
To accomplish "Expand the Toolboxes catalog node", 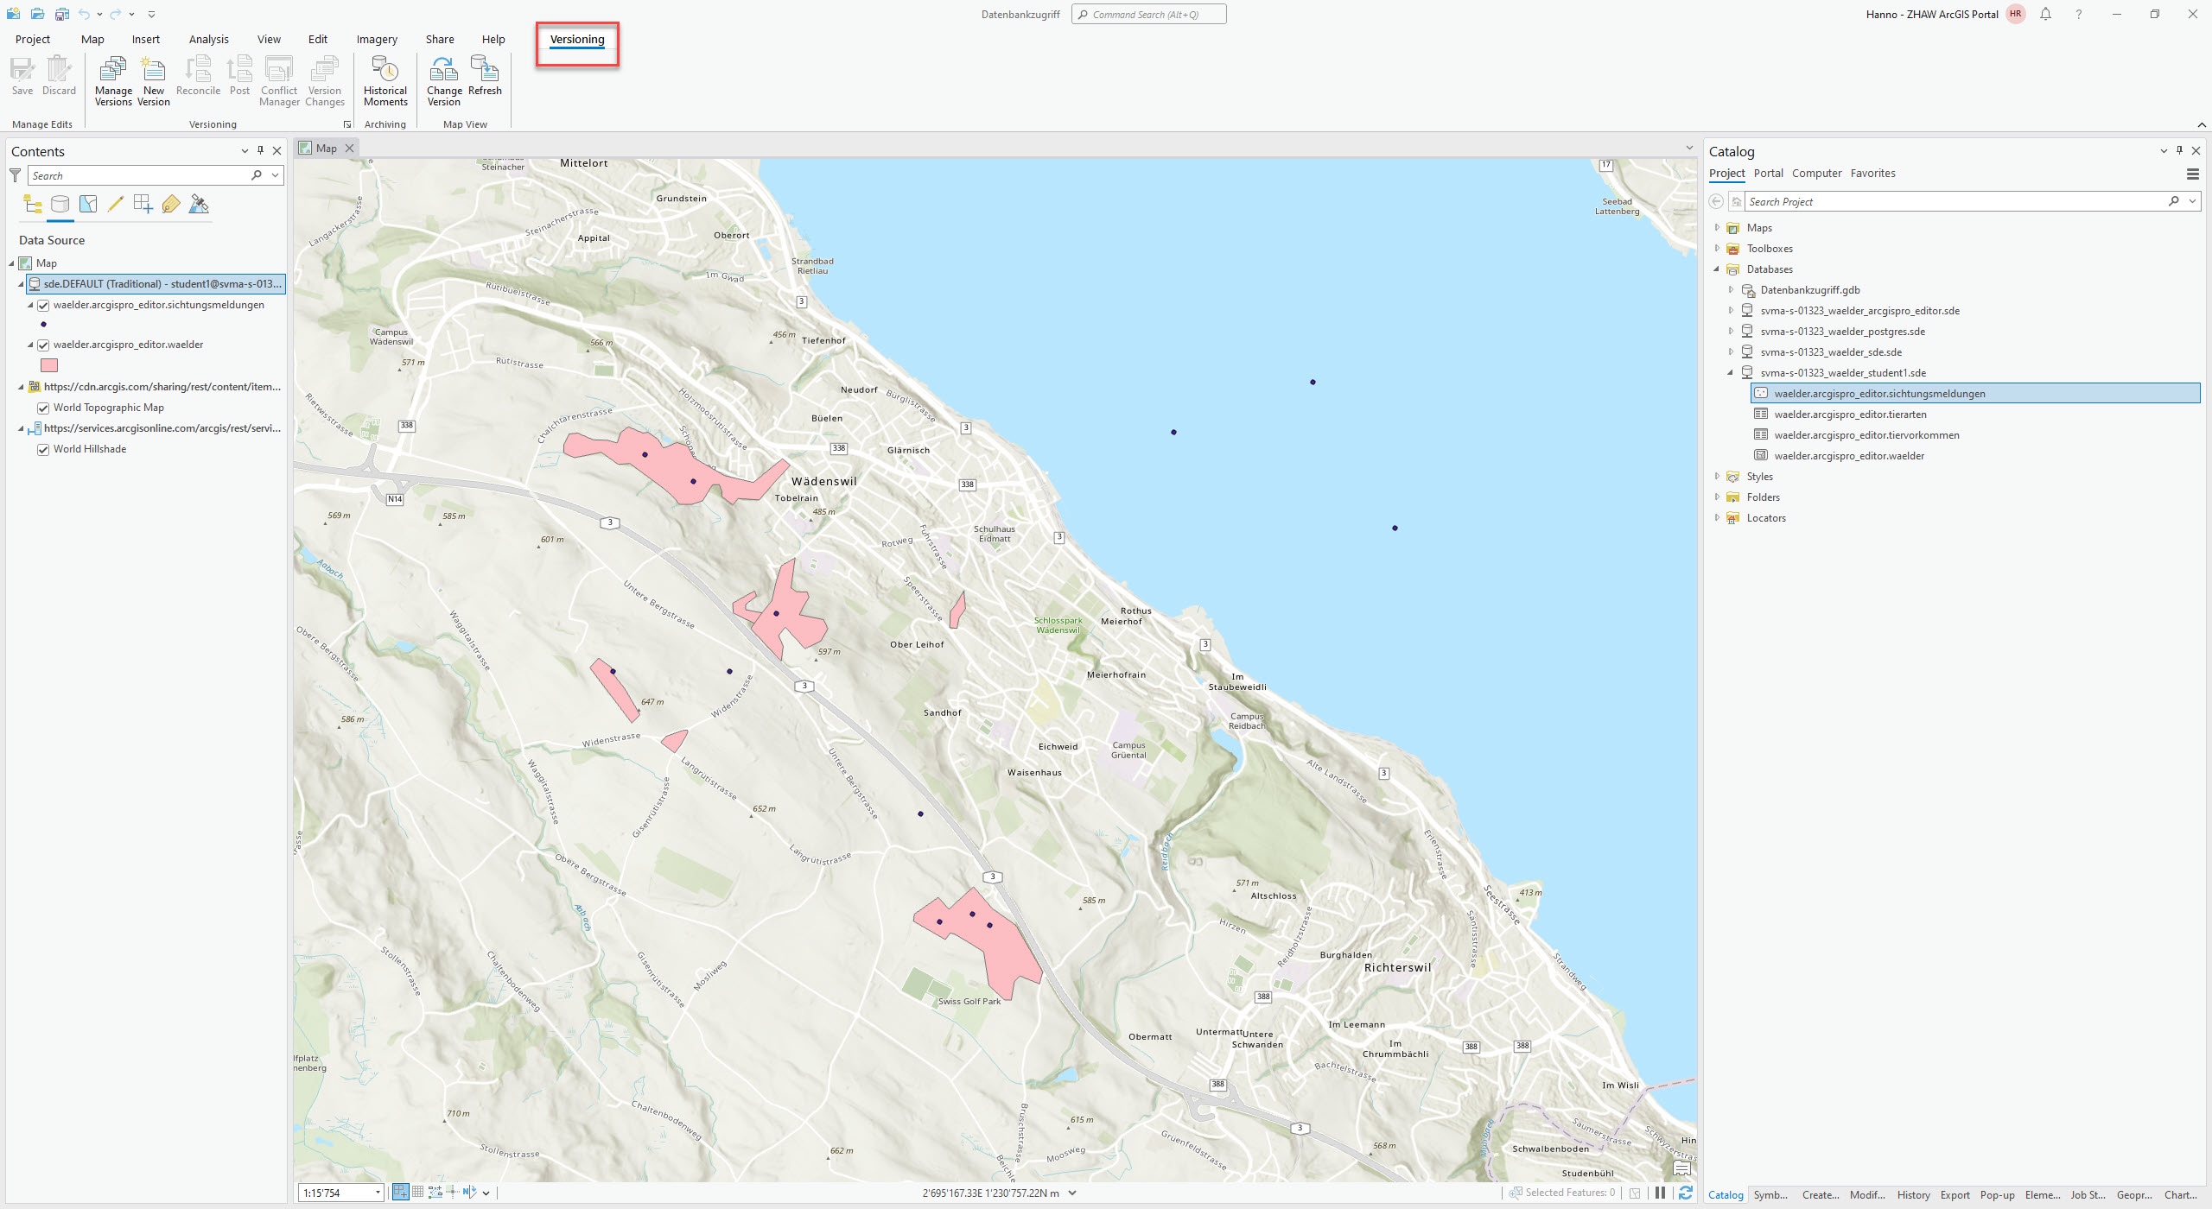I will click(1717, 249).
